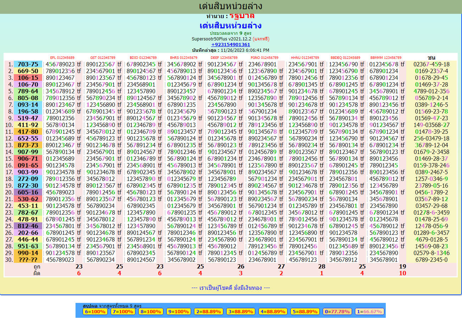The width and height of the screenshot is (462, 321).
Task: Click the เราเป็นผู้โชคดี มั่งมีเงินทอง footer text
Action: [x=230, y=288]
